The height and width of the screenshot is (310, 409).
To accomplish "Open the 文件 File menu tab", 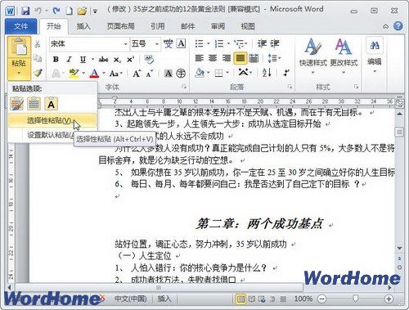I will point(20,26).
